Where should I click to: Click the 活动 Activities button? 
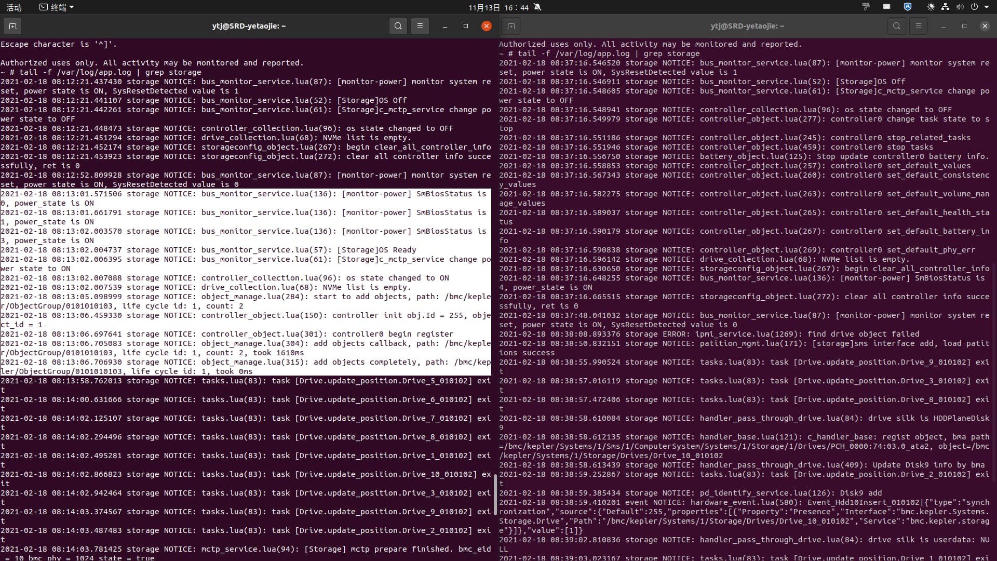[x=14, y=7]
